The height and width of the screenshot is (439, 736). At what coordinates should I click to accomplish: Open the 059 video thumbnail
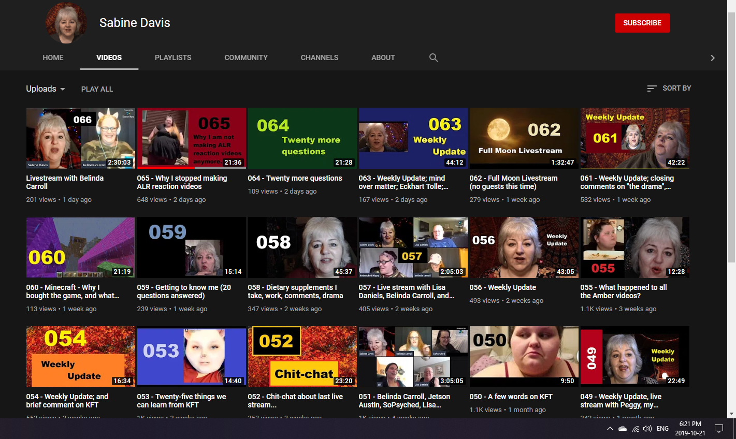point(191,247)
